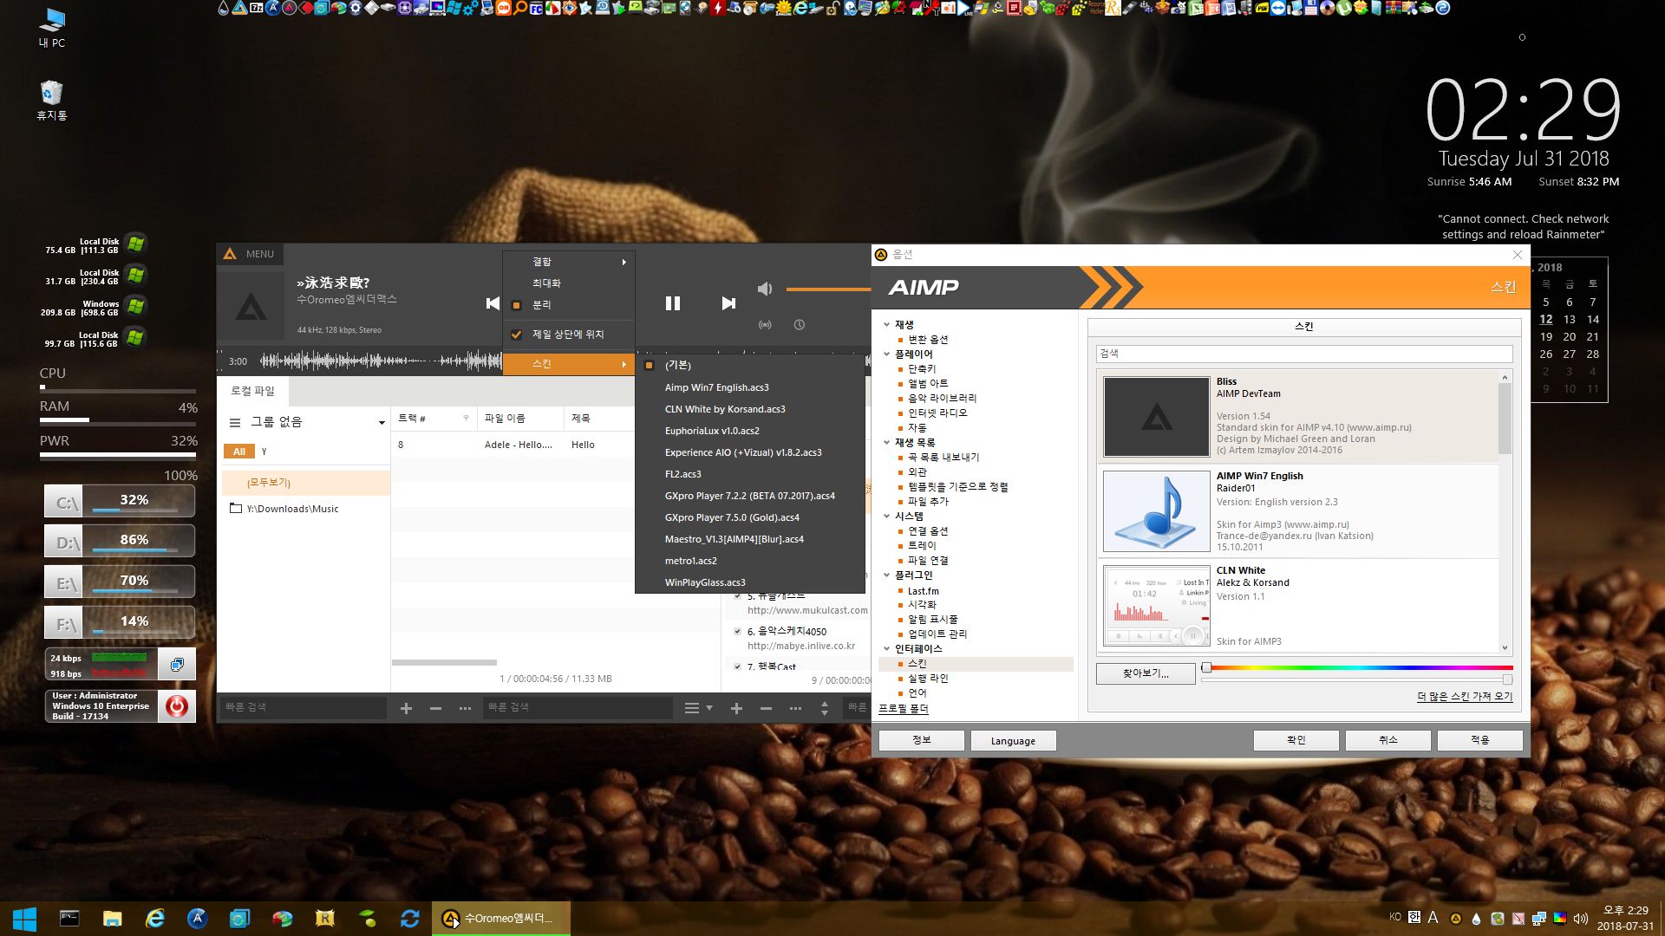Viewport: 1665px width, 936px height.
Task: Open Windows Start button
Action: click(24, 919)
